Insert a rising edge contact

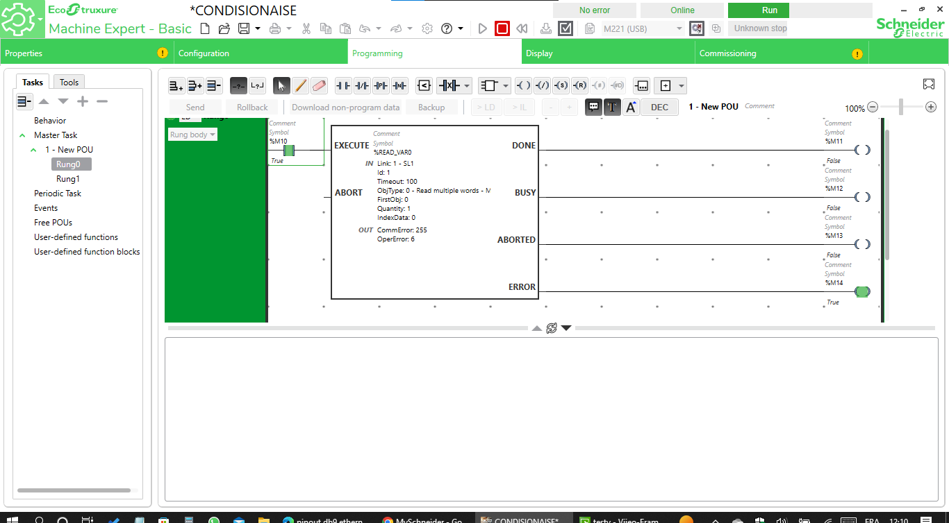click(x=381, y=85)
